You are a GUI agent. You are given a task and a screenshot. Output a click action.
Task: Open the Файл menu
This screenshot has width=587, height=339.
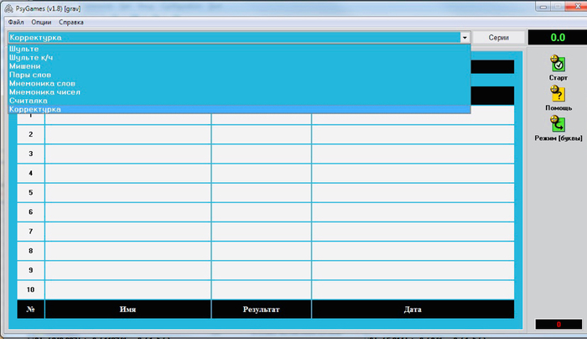(16, 22)
